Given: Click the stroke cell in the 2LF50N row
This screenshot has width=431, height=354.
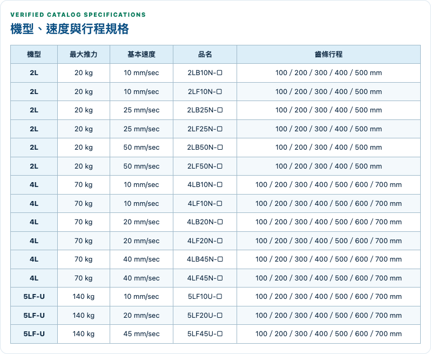Looking at the screenshot, I should [x=328, y=166].
